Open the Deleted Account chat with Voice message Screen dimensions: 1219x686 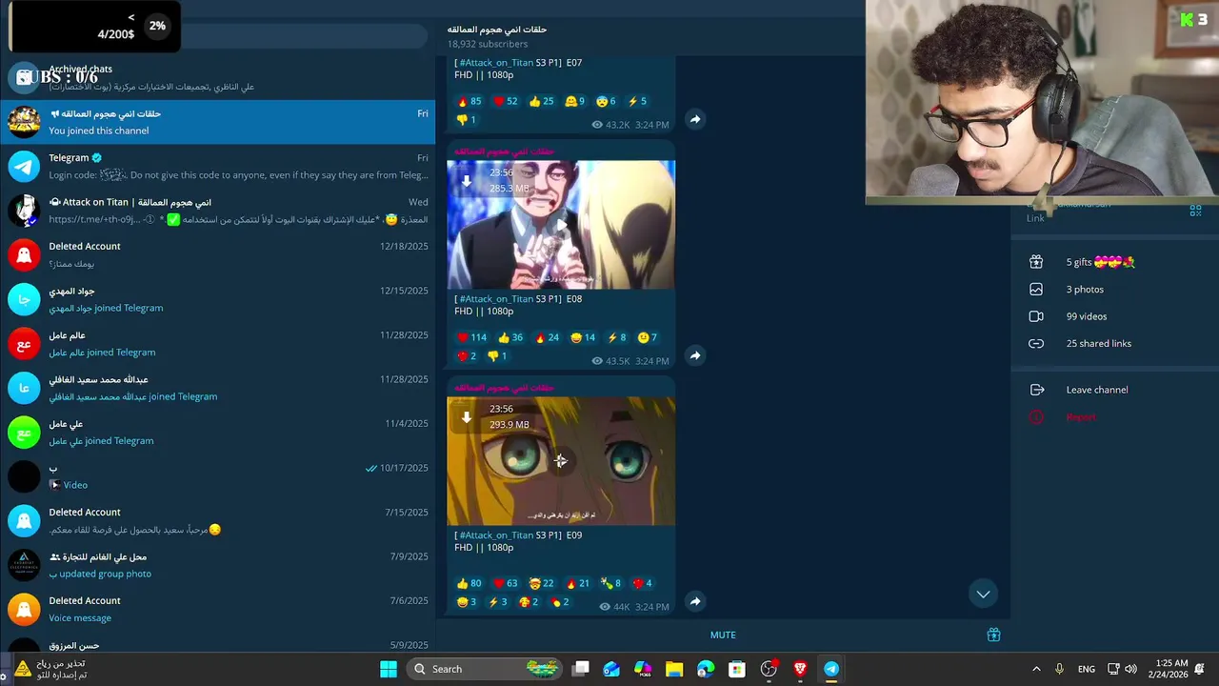coord(217,609)
